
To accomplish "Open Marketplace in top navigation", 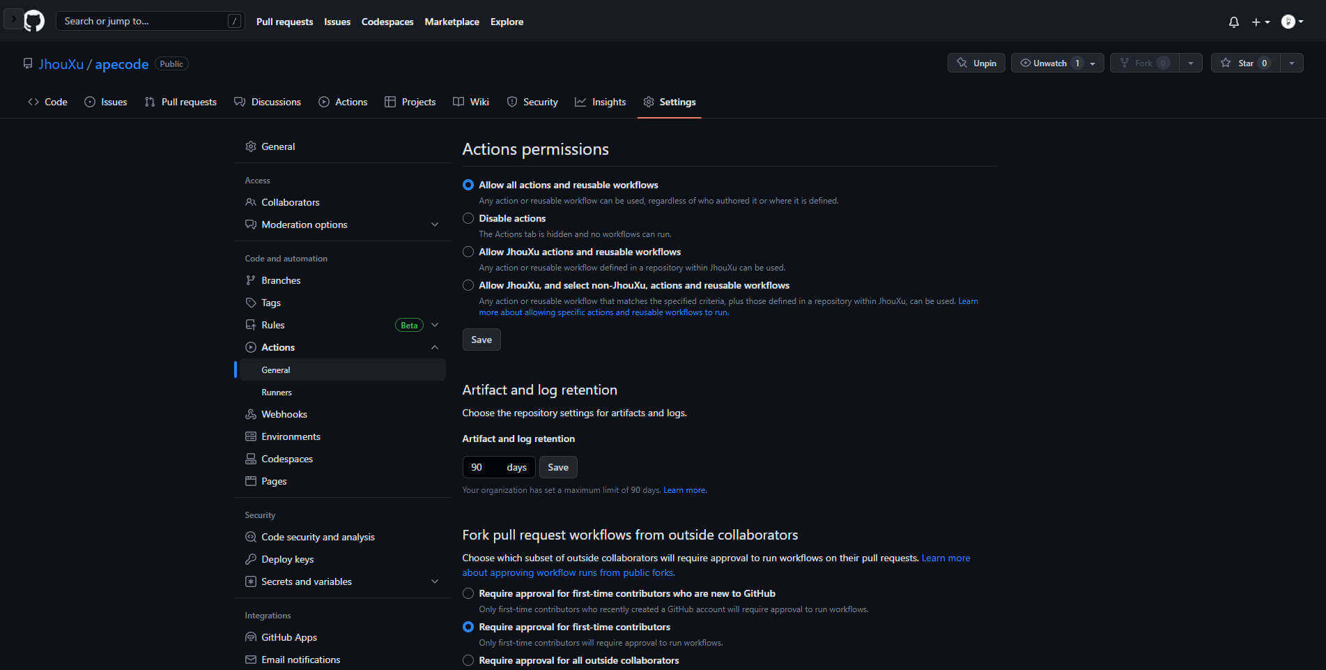I will tap(452, 22).
